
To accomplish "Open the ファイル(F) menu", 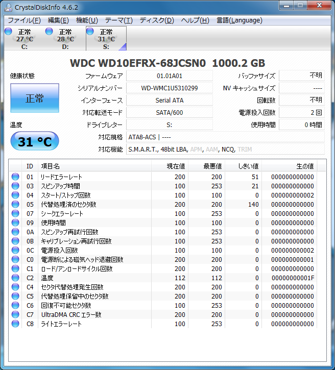I will 24,20.
